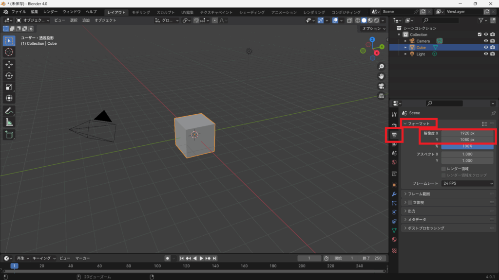Jump to the end frame
Screen dimensions: 499x280
214,259
